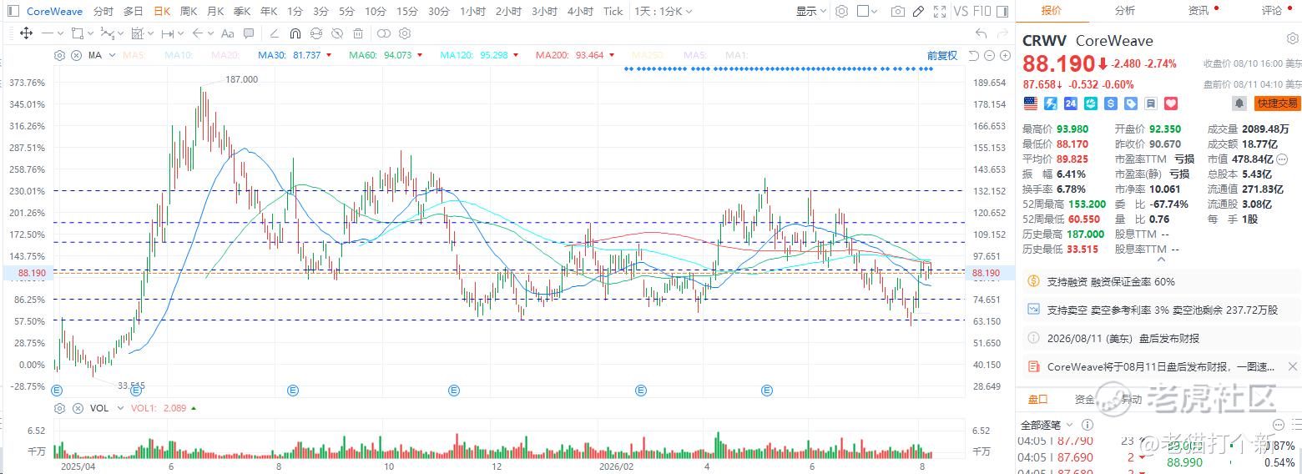Select the arrow annotation tool
Viewport: 1302px width, 474px height.
tap(197, 33)
